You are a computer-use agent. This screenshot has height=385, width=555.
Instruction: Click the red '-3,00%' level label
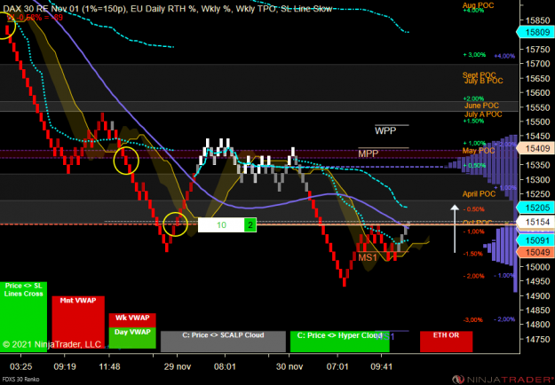click(x=472, y=320)
